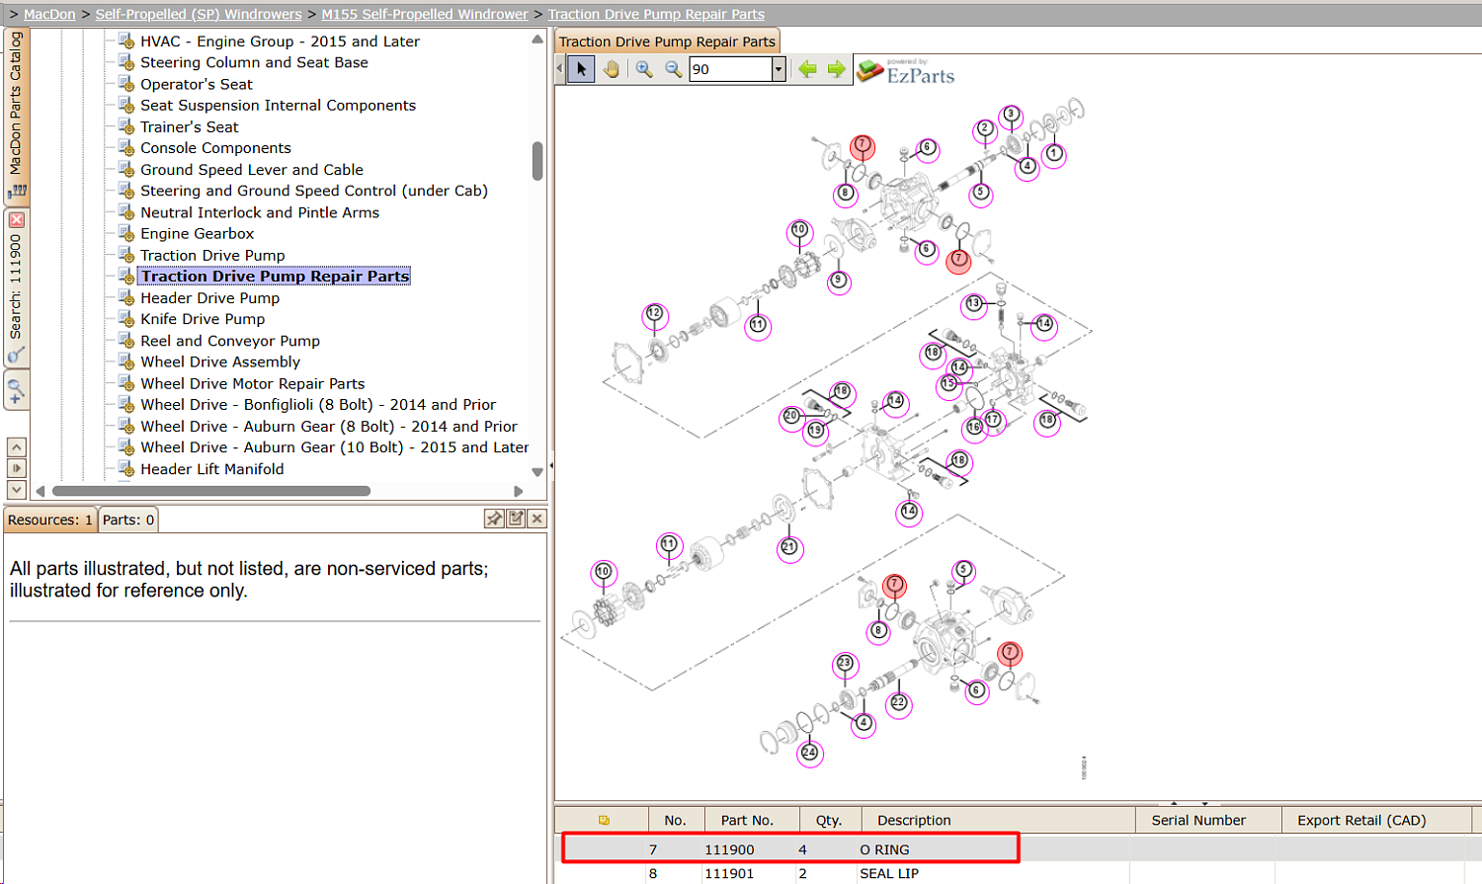Click the tree scrollbar up arrow
The image size is (1482, 884).
537,40
